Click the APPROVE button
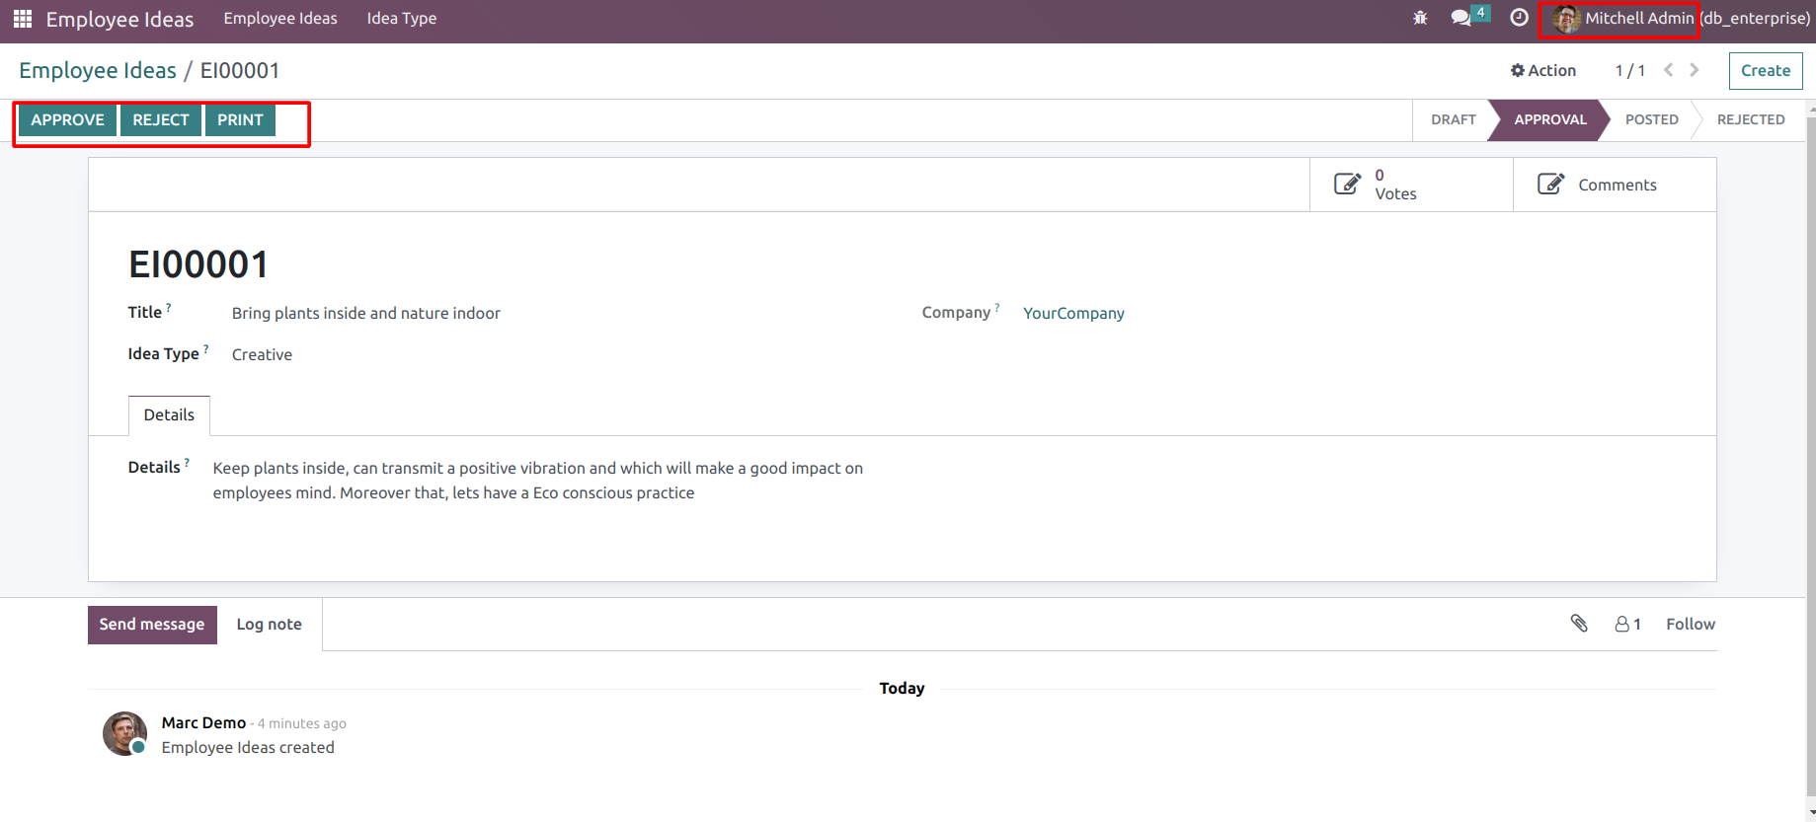Screen dimensions: 1816x822 pos(67,120)
